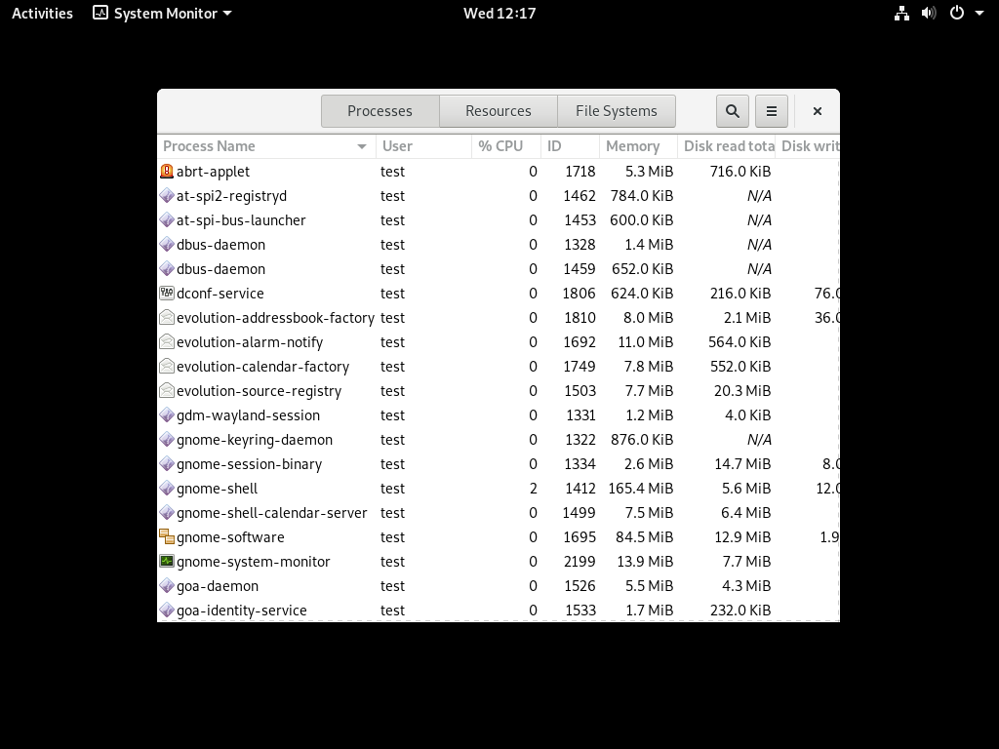Open the process search button
This screenshot has width=999, height=749.
(x=732, y=111)
